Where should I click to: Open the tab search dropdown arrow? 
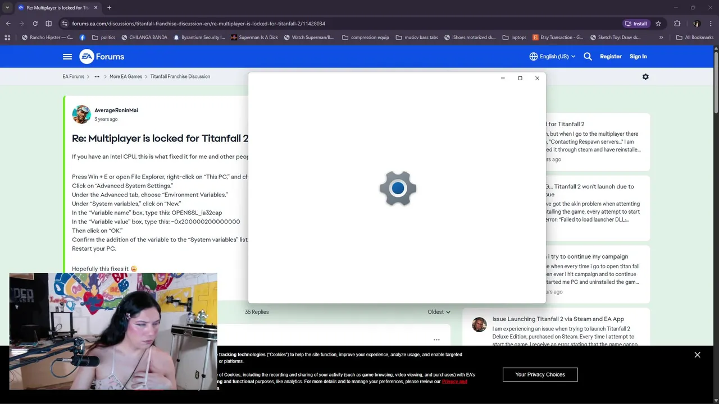pyautogui.click(x=7, y=7)
